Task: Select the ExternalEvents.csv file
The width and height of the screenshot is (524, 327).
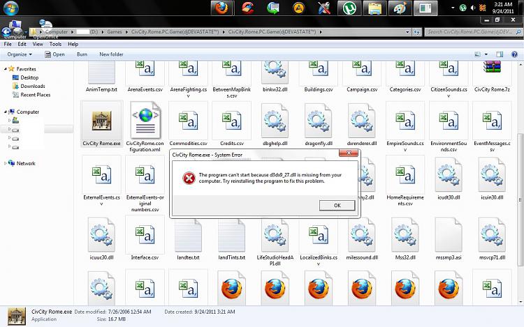Action: click(x=101, y=181)
